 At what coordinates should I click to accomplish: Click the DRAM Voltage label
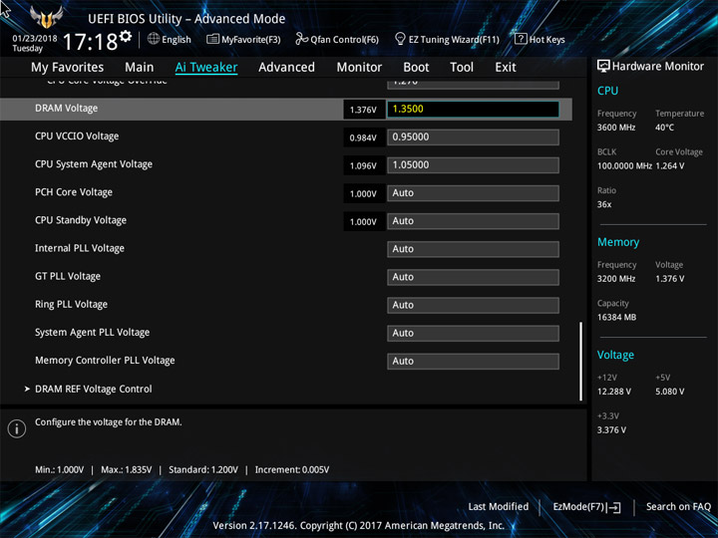(x=67, y=109)
